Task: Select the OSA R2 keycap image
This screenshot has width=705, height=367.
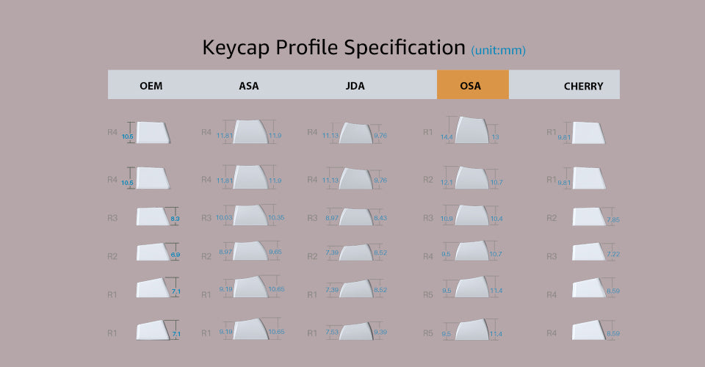Action: pos(472,178)
